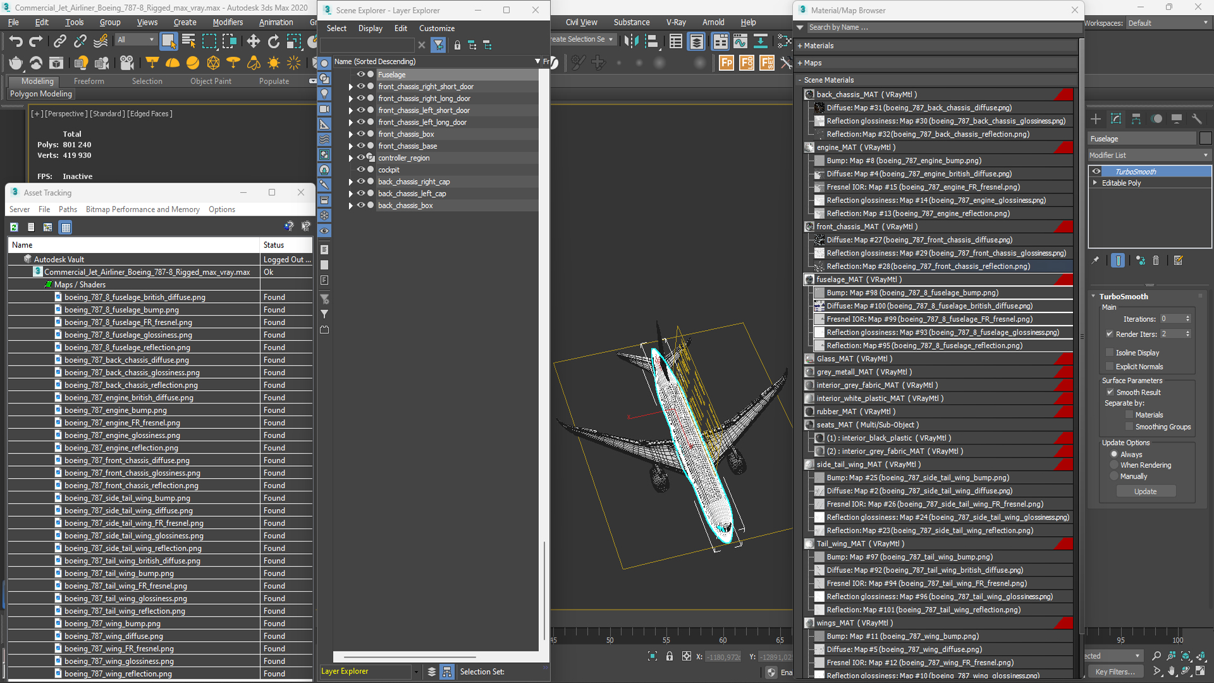Open the Create panel plus icon
1214x683 pixels.
tap(1096, 119)
